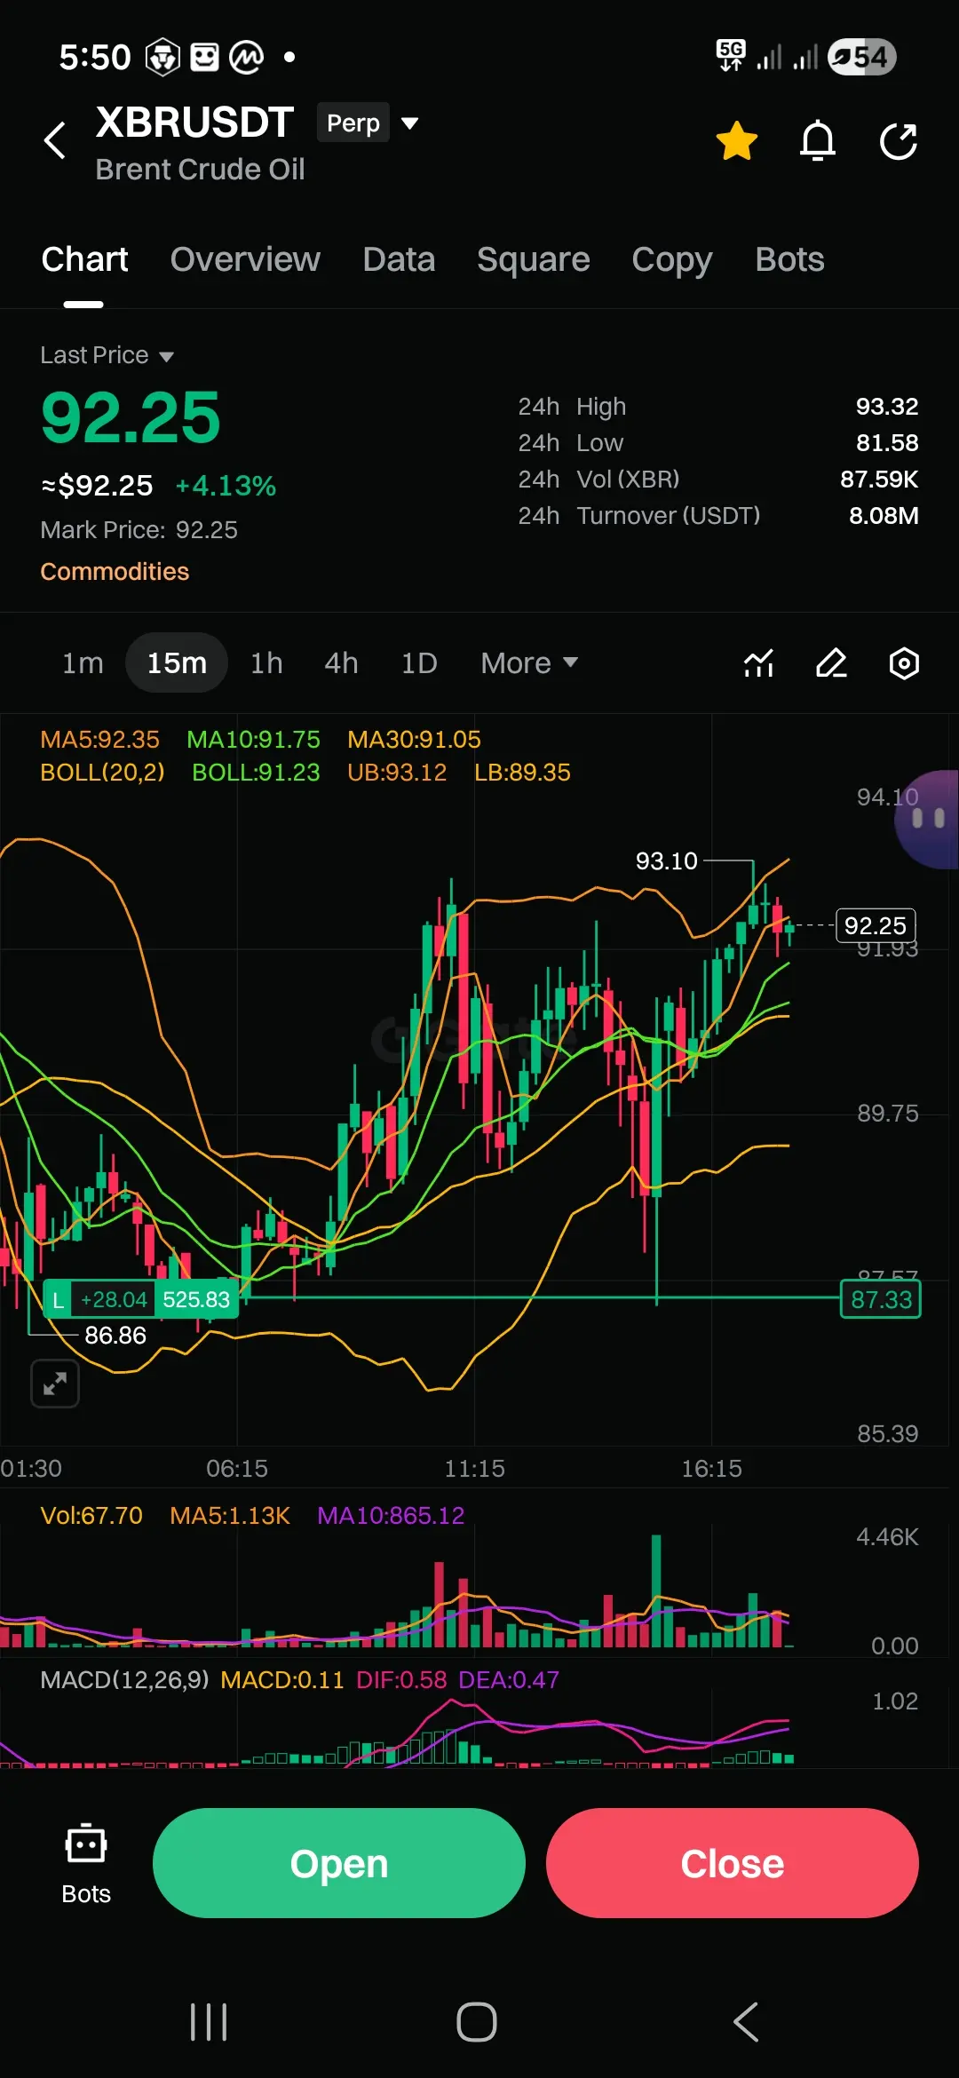Open the Data tab
Image resolution: width=959 pixels, height=2078 pixels.
click(x=399, y=259)
